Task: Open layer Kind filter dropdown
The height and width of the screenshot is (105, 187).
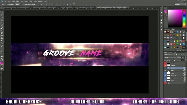Action: 168,55
